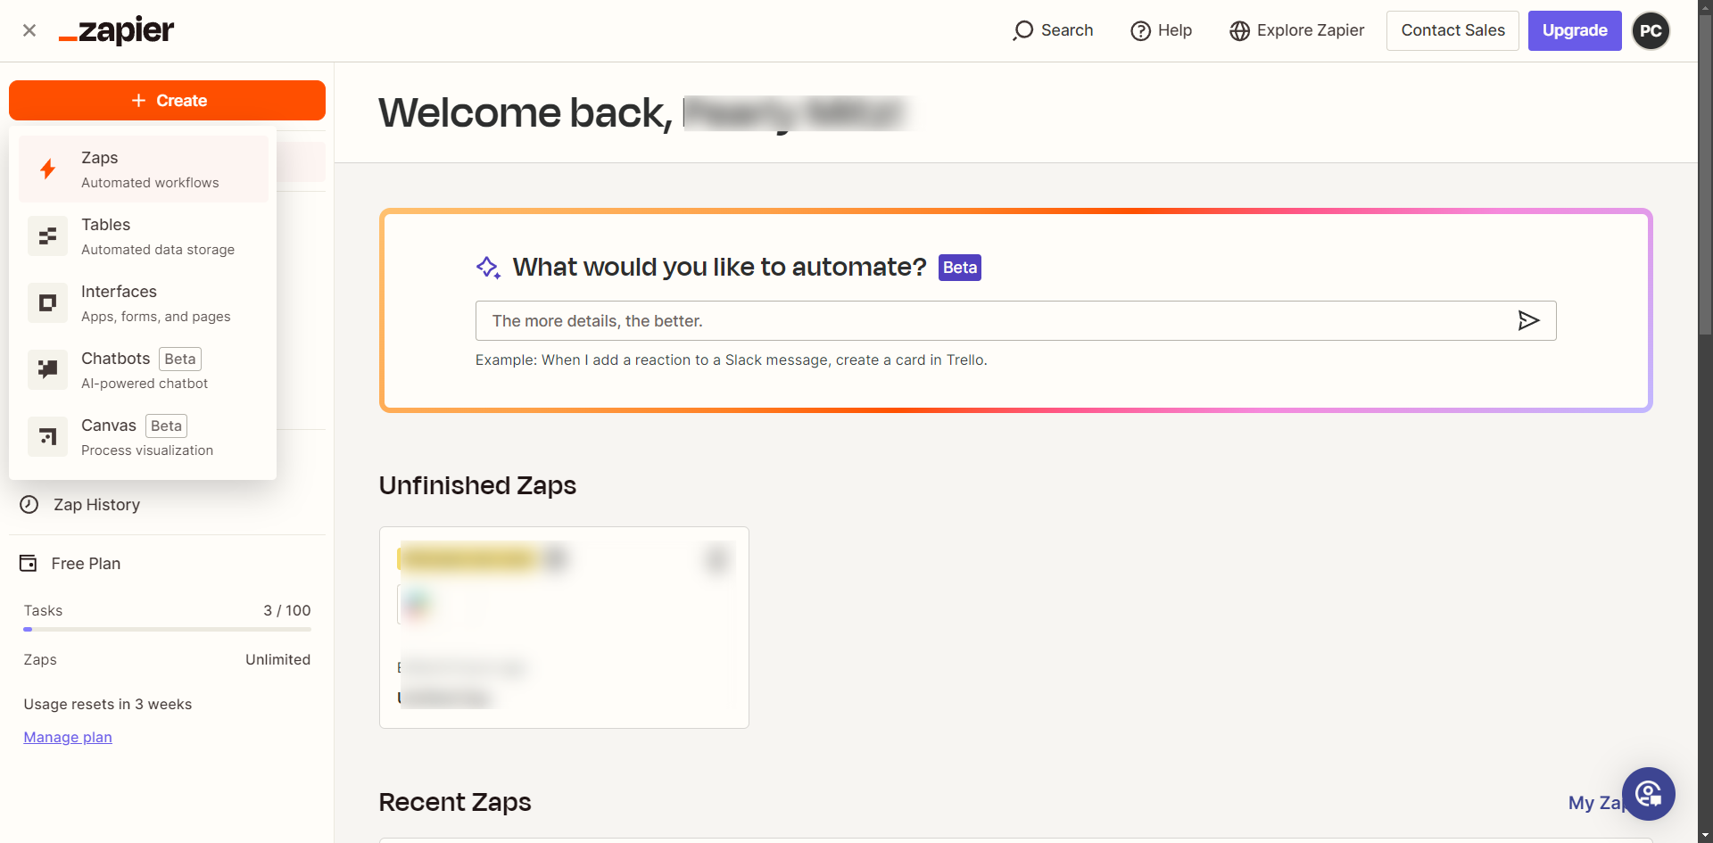Click the PC profile avatar
Image resolution: width=1713 pixels, height=843 pixels.
click(x=1651, y=30)
